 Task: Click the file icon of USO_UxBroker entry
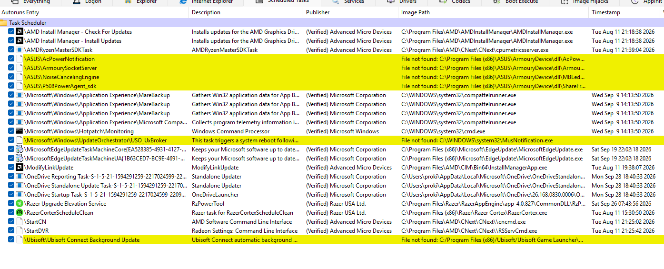pos(20,140)
